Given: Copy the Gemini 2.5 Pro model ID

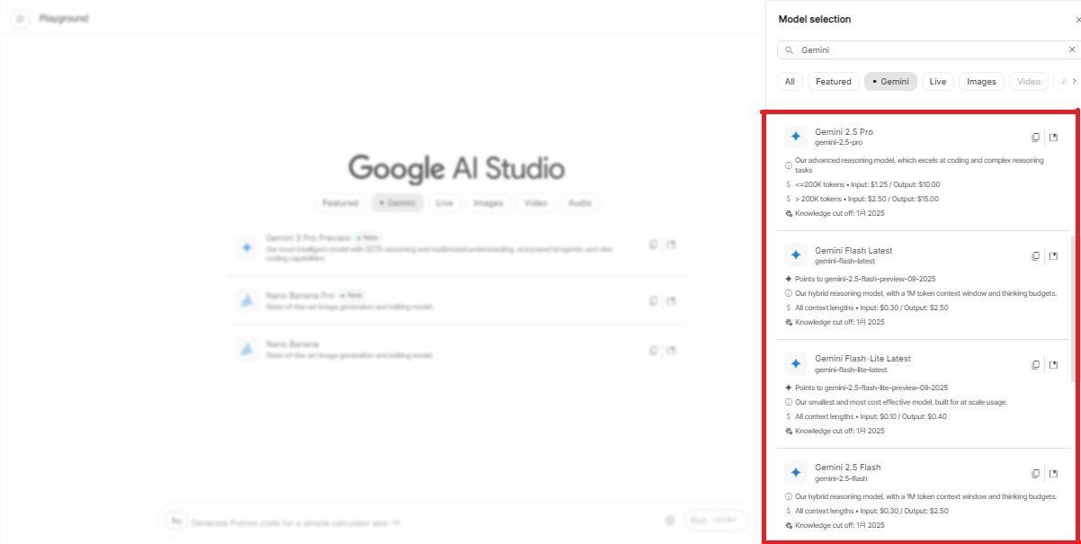Looking at the screenshot, I should click(x=1035, y=138).
